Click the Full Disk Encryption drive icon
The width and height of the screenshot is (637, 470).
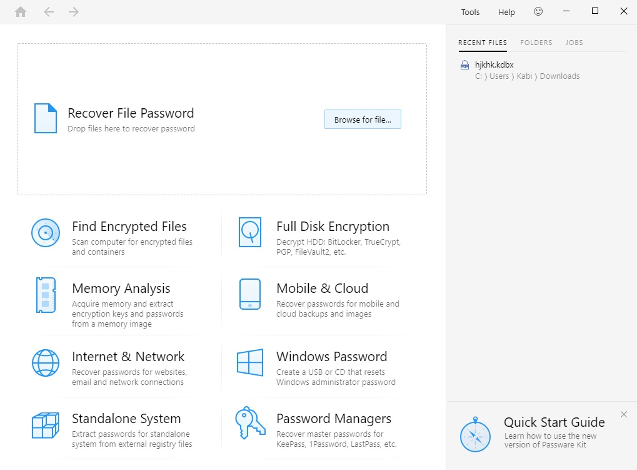click(250, 232)
